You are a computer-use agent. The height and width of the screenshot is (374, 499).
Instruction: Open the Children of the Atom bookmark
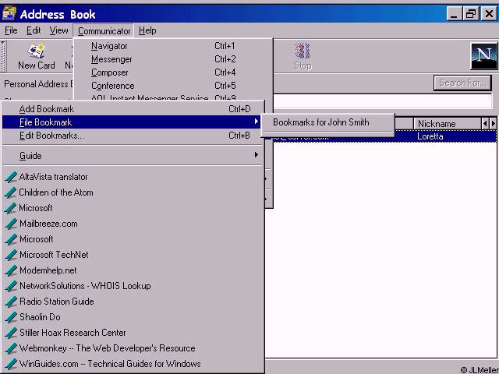pyautogui.click(x=56, y=192)
